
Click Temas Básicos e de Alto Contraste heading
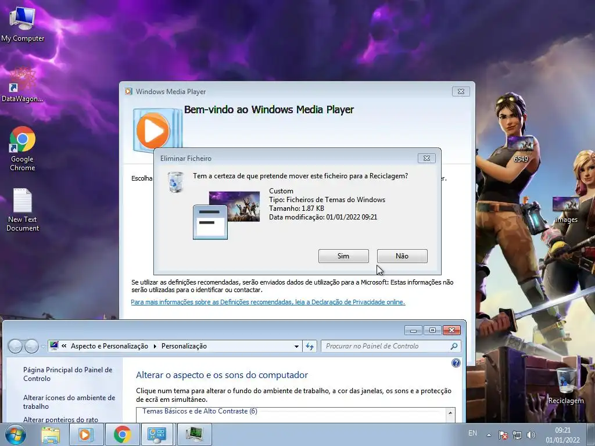(x=200, y=411)
